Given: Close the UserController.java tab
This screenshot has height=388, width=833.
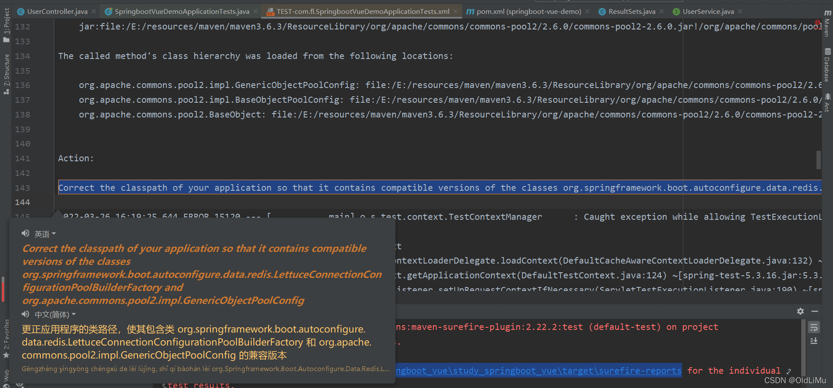Looking at the screenshot, I should (x=94, y=12).
